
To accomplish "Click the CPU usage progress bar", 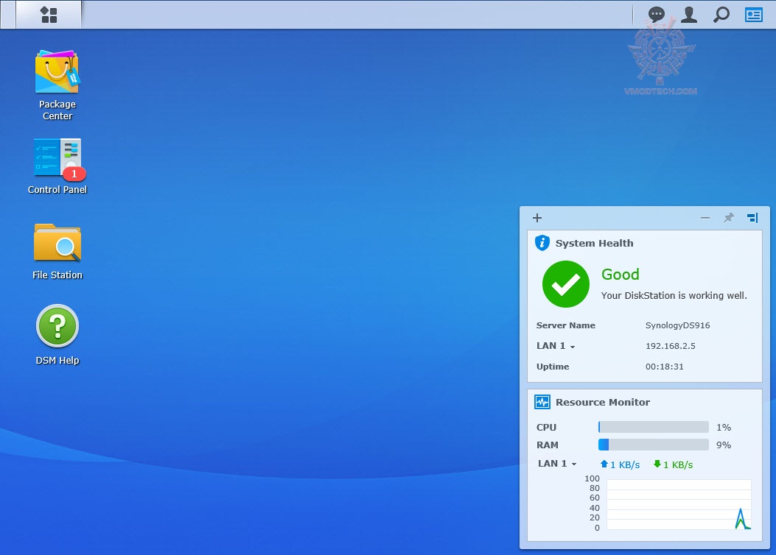I will coord(653,427).
